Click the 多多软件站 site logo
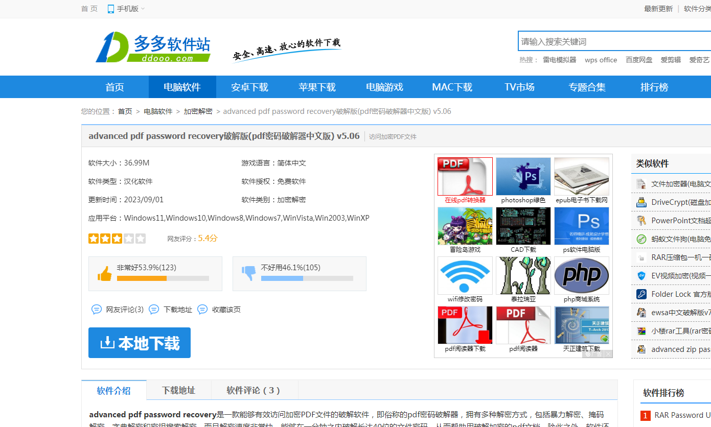This screenshot has width=711, height=427. [153, 47]
